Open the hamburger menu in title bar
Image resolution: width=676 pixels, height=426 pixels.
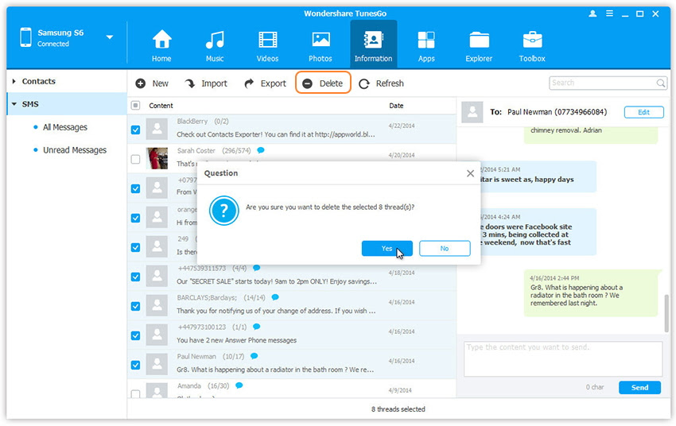click(x=610, y=14)
